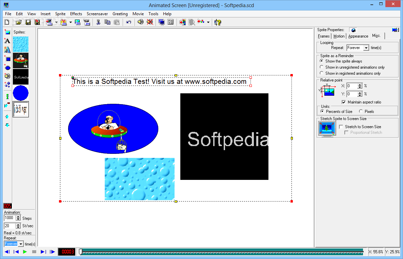Click the monitor preview toolbar icon
The image size is (403, 259).
(x=161, y=22)
